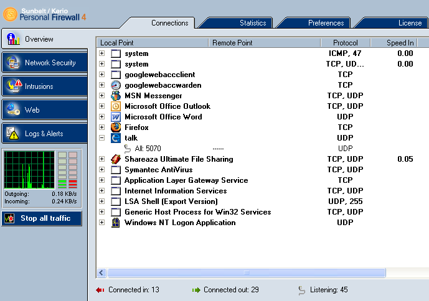Screen dimensions: 429x301
Task: Expand the Firefox connections
Action: pyautogui.click(x=101, y=127)
